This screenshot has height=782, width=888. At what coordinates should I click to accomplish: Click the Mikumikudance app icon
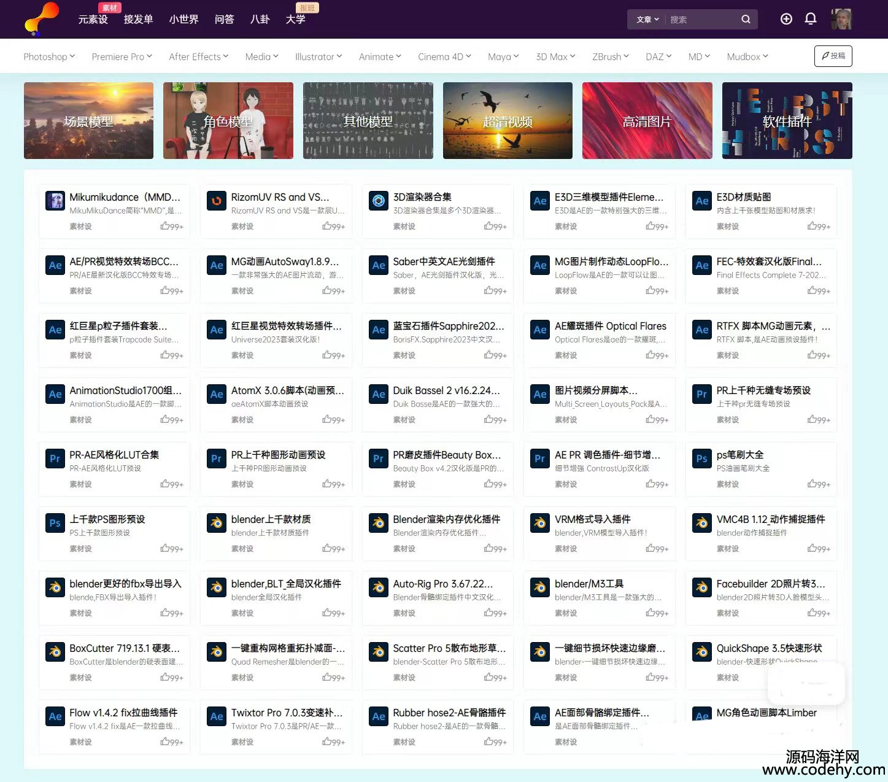(x=55, y=201)
